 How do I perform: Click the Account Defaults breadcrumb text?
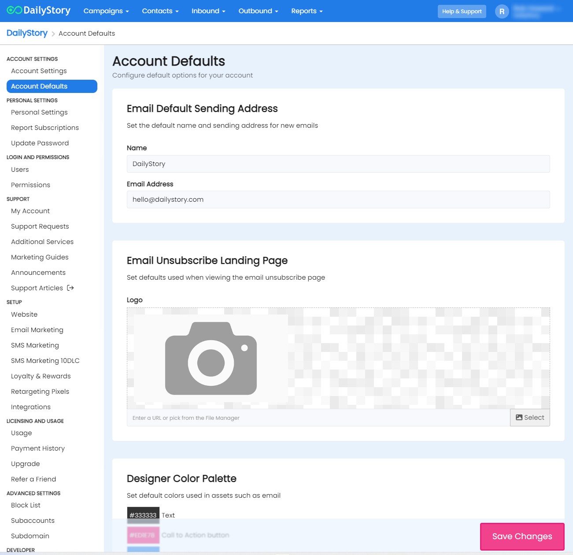click(87, 33)
